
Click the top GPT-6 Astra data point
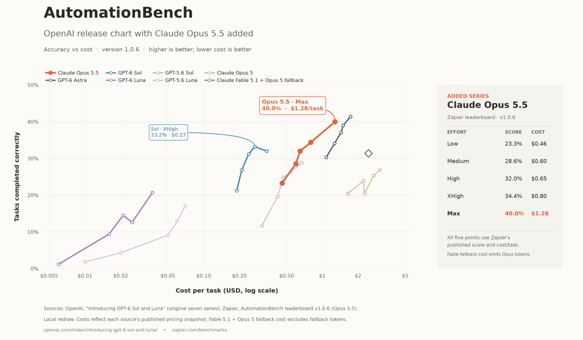pos(351,117)
